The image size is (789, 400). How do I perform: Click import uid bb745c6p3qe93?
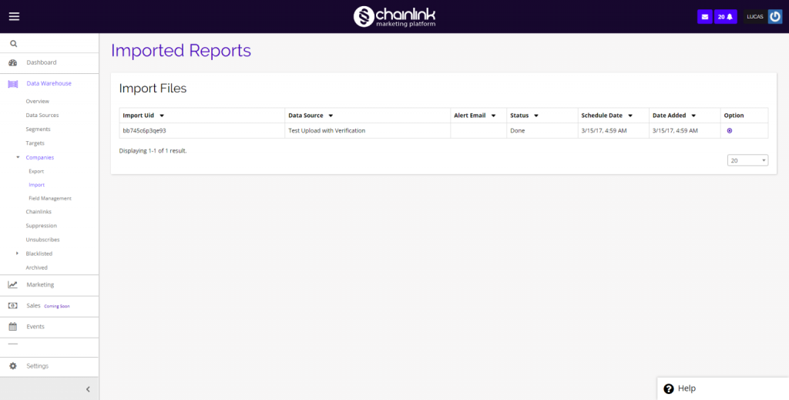(x=144, y=130)
